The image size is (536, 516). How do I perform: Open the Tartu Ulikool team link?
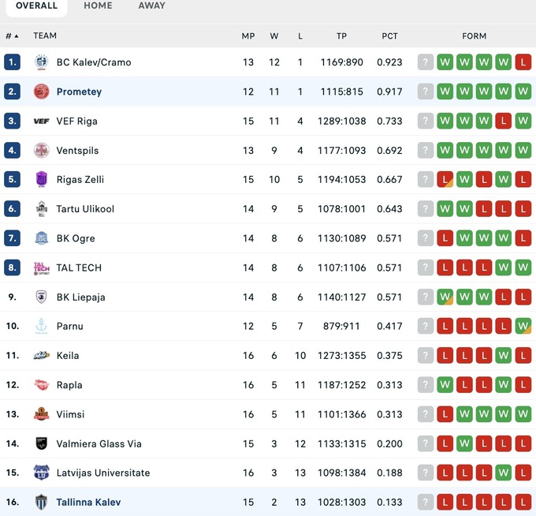(x=85, y=209)
